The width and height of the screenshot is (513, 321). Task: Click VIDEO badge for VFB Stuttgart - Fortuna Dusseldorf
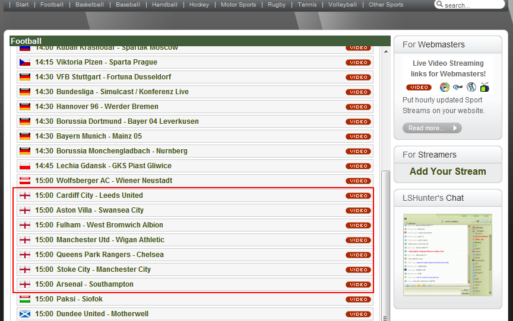pyautogui.click(x=358, y=78)
